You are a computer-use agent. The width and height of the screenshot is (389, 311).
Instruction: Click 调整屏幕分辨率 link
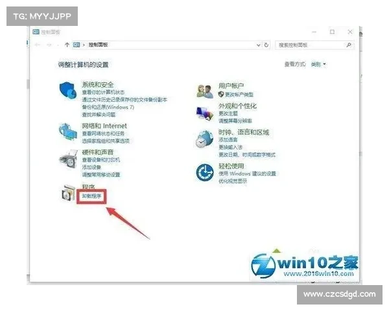pyautogui.click(x=235, y=121)
